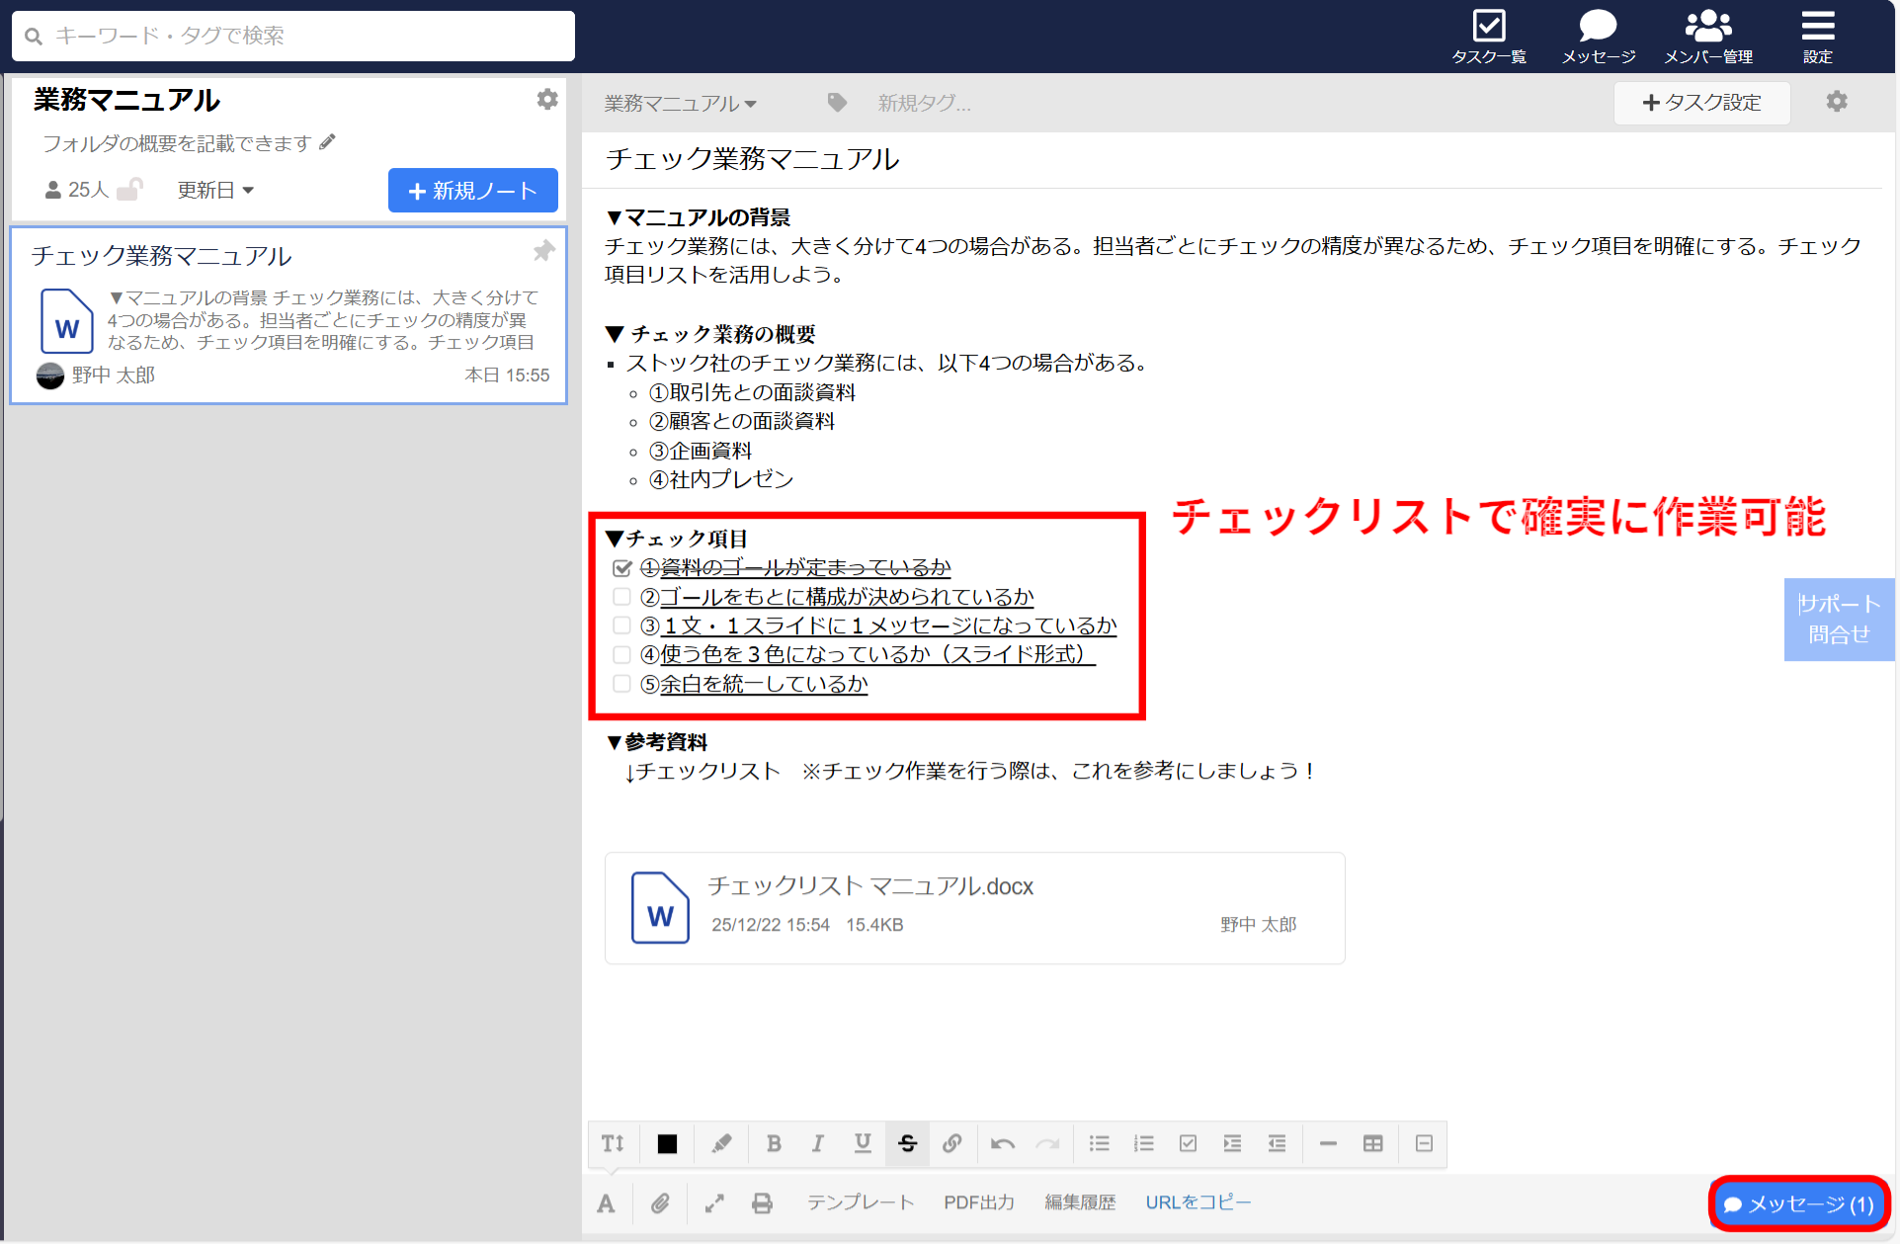Click the keyword and tag search field

click(x=292, y=36)
